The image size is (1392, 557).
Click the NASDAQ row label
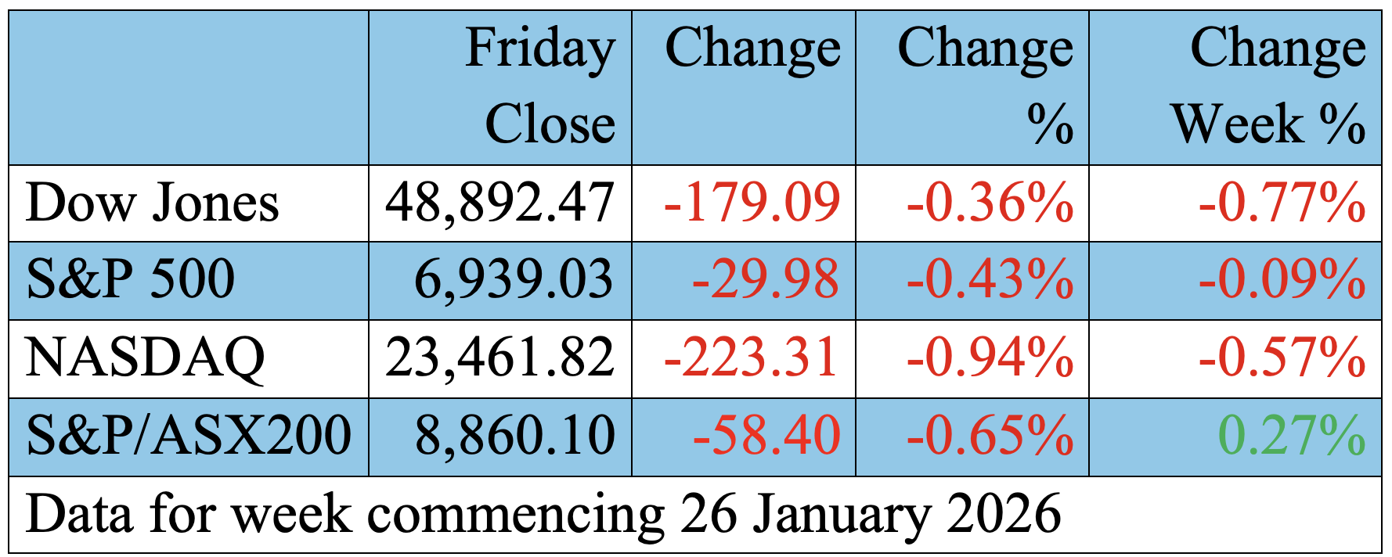pyautogui.click(x=146, y=358)
